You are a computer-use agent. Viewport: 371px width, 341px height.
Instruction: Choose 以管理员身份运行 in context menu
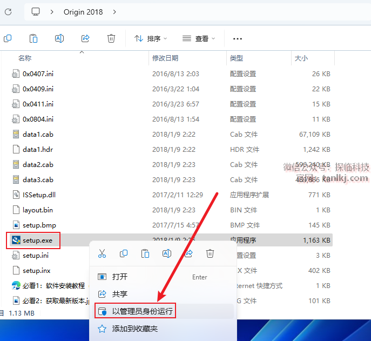coord(164,311)
